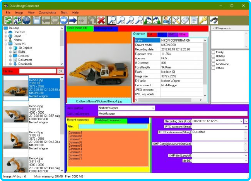Select the Demo-2.jpg thumbnail
The height and width of the screenshot is (181, 251).
16,114
